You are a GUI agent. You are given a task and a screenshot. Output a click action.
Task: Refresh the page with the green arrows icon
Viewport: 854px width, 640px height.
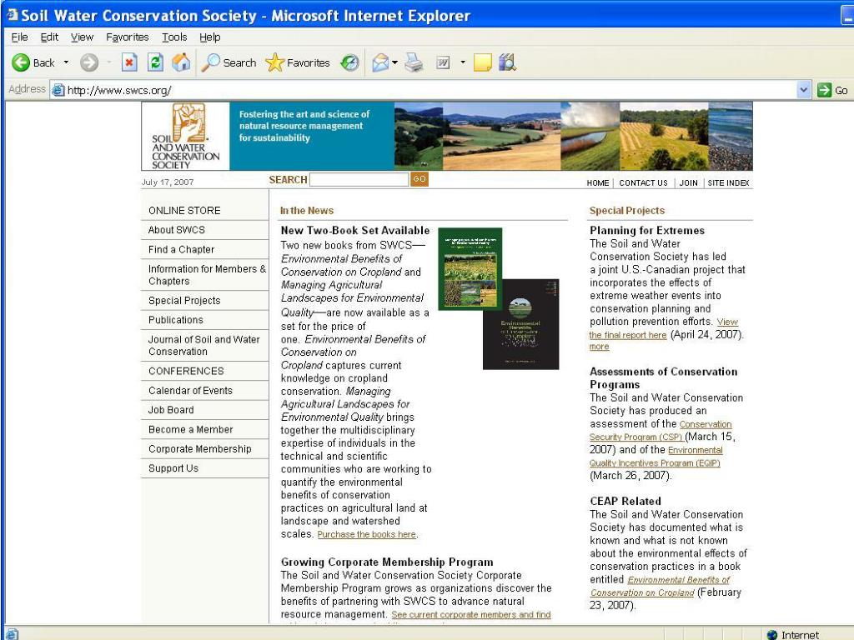pyautogui.click(x=155, y=62)
